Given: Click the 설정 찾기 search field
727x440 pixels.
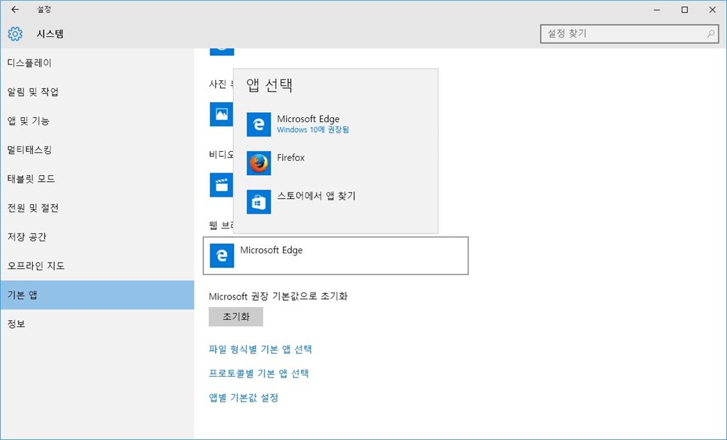Looking at the screenshot, I should point(629,34).
